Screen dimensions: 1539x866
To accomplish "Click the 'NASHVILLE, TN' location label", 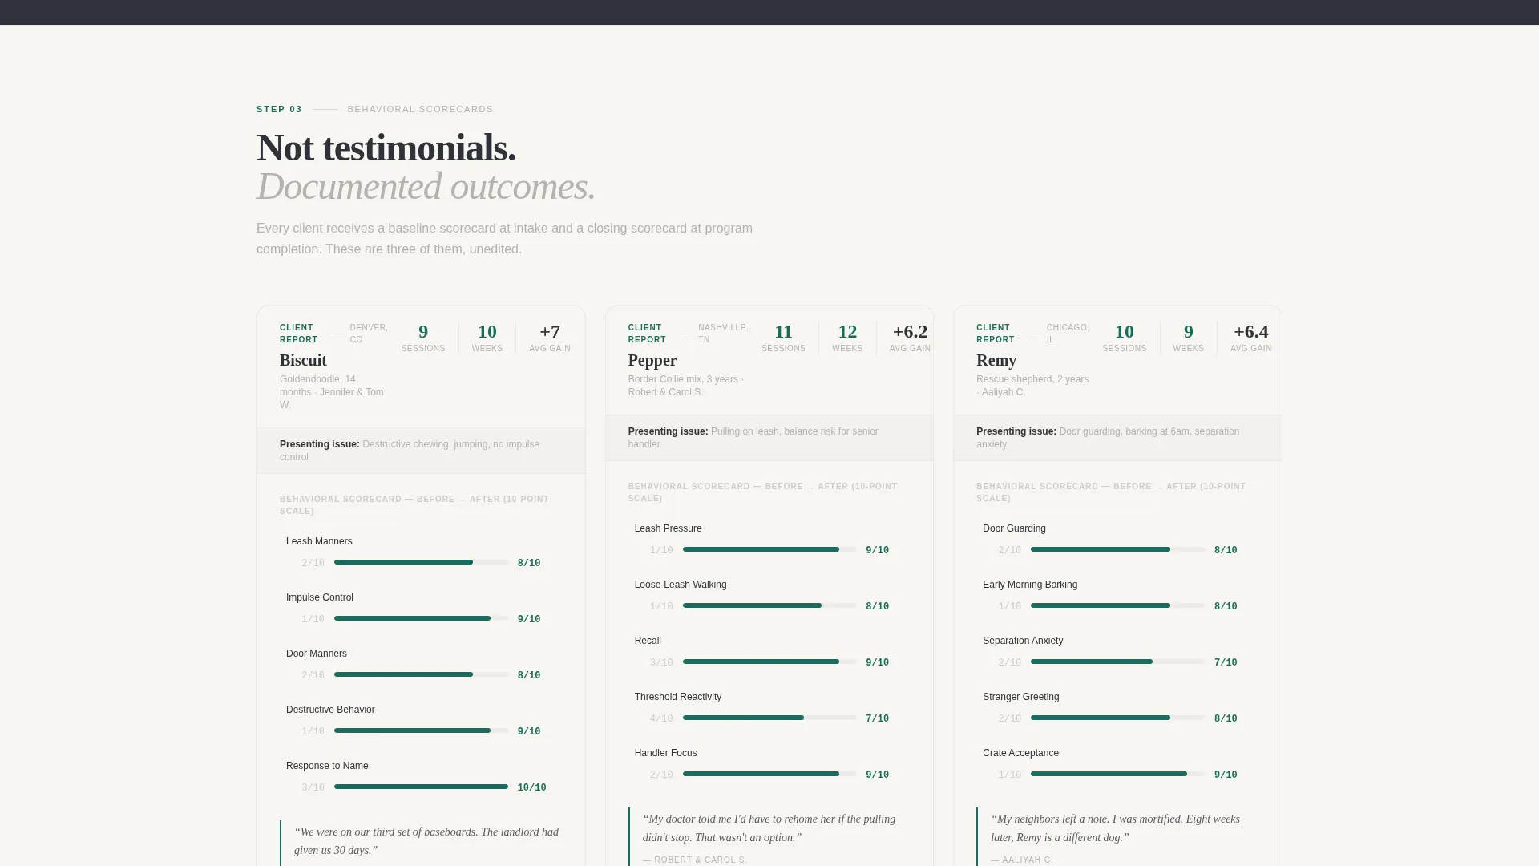I will pyautogui.click(x=723, y=334).
